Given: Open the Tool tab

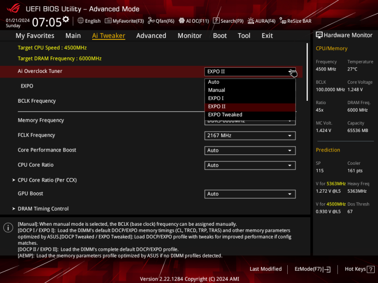Looking at the screenshot, I should [244, 36].
